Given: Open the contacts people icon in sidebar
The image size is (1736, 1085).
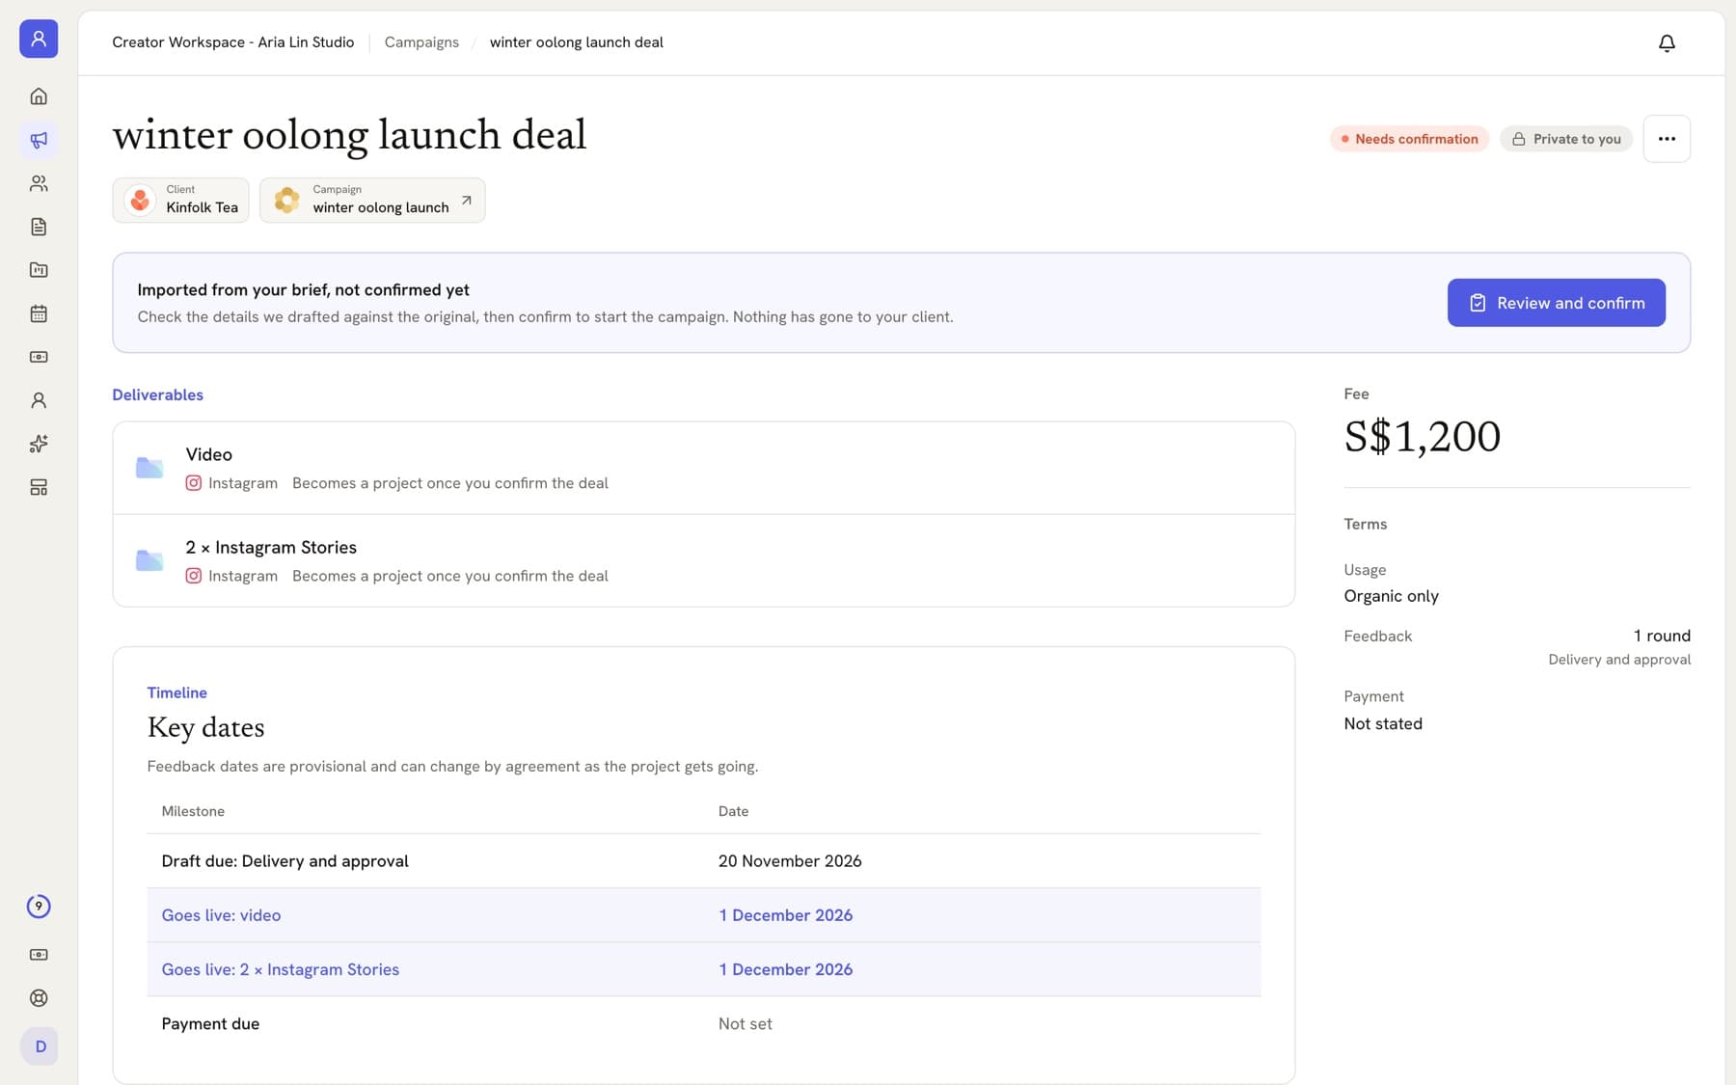Looking at the screenshot, I should pos(39,183).
